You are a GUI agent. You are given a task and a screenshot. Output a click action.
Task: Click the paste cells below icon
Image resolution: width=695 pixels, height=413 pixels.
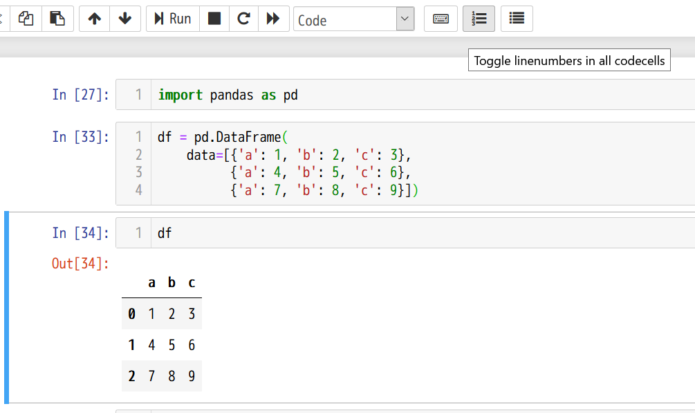[57, 19]
